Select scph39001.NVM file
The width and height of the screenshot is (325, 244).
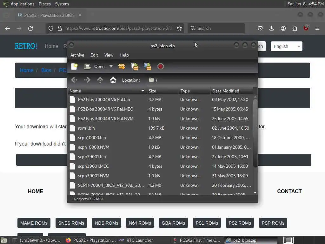(x=160, y=176)
